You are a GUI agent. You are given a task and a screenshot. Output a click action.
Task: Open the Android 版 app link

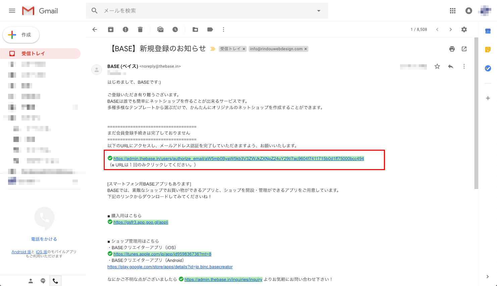(x=21, y=252)
